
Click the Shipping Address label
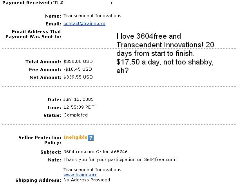pos(38,180)
